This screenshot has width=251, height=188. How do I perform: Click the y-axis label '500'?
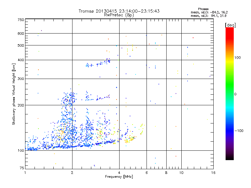click(x=21, y=45)
